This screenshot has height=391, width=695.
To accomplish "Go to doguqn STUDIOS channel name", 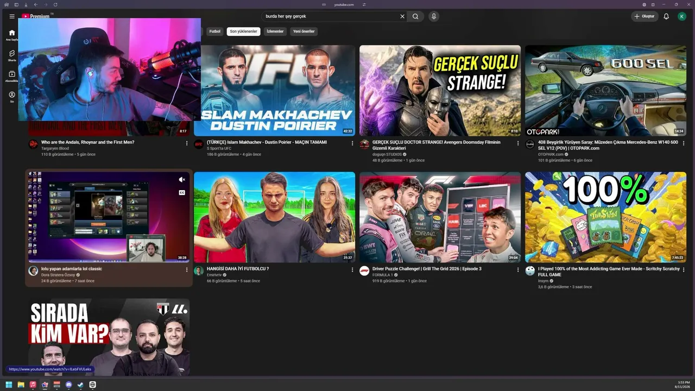I will tap(387, 154).
